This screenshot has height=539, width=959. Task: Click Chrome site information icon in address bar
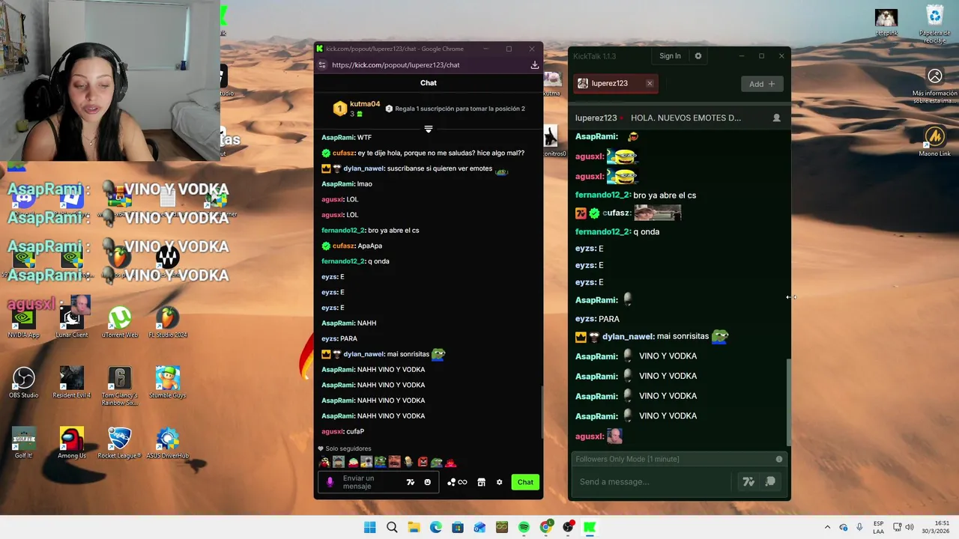click(322, 65)
